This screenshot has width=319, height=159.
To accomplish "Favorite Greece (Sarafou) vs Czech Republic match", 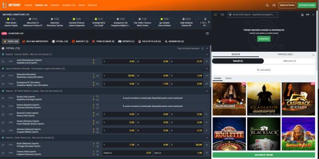I will 3,122.
